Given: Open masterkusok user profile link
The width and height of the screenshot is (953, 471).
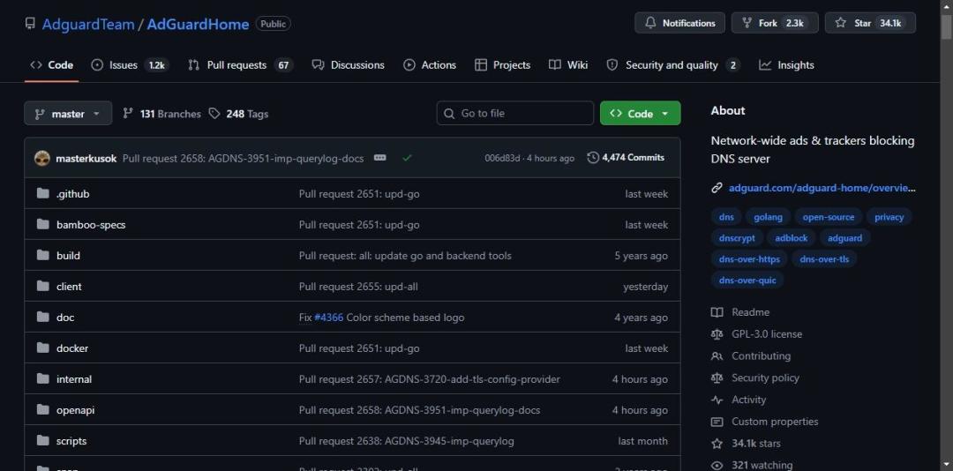Looking at the screenshot, I should click(86, 158).
